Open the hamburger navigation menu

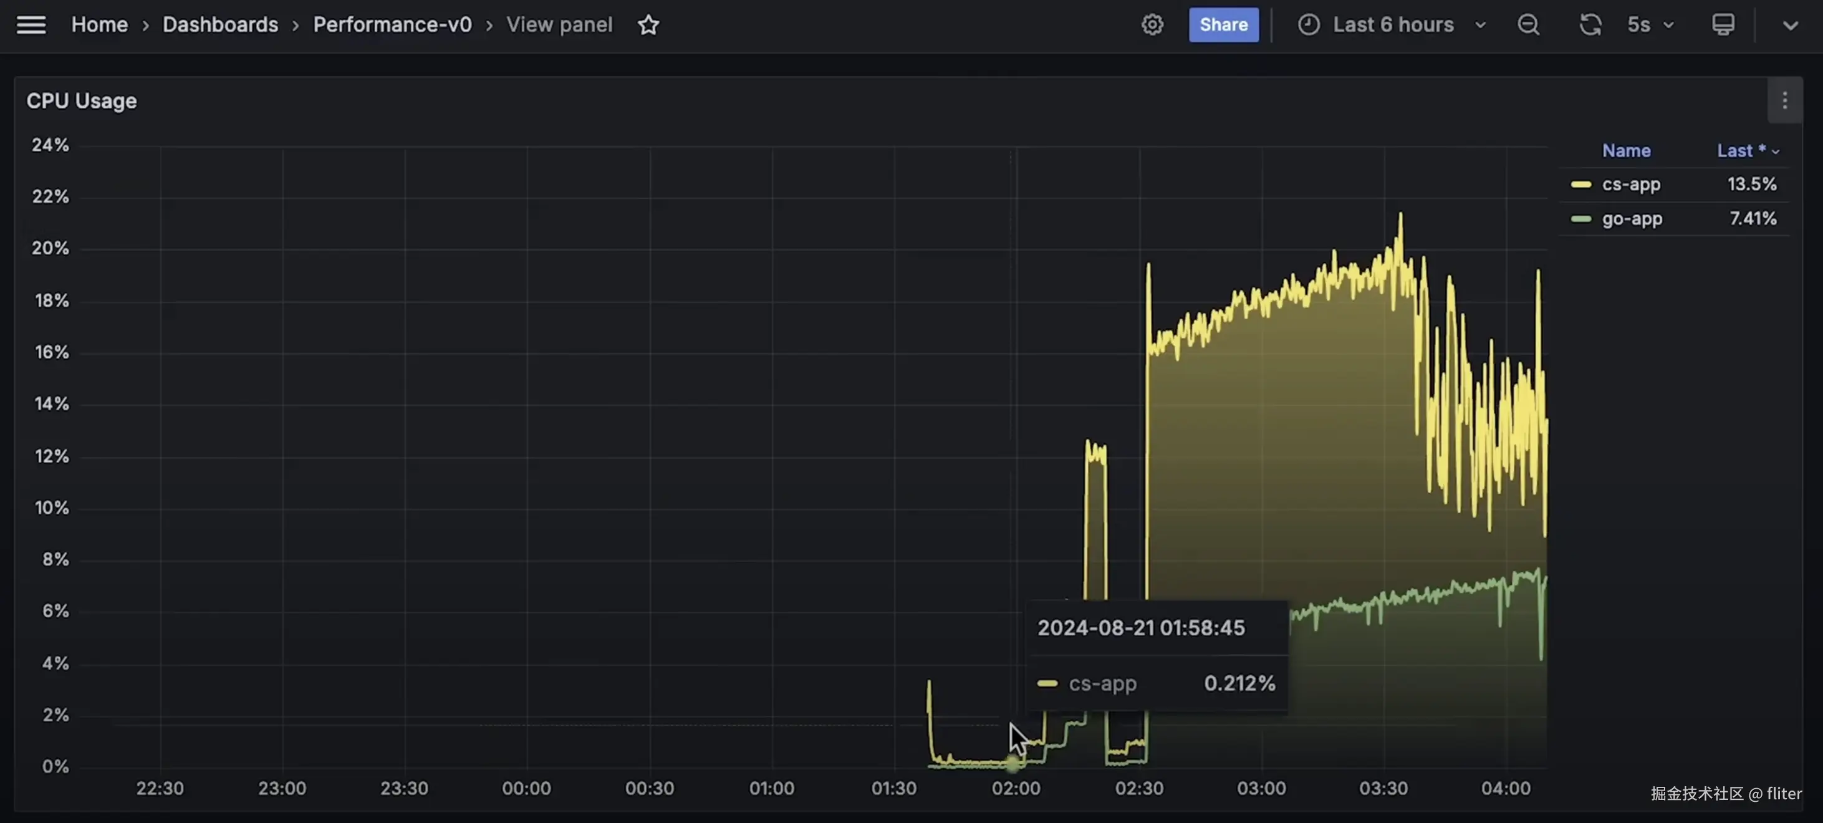tap(31, 25)
